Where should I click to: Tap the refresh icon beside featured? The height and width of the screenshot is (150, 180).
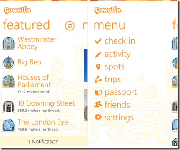70,26
